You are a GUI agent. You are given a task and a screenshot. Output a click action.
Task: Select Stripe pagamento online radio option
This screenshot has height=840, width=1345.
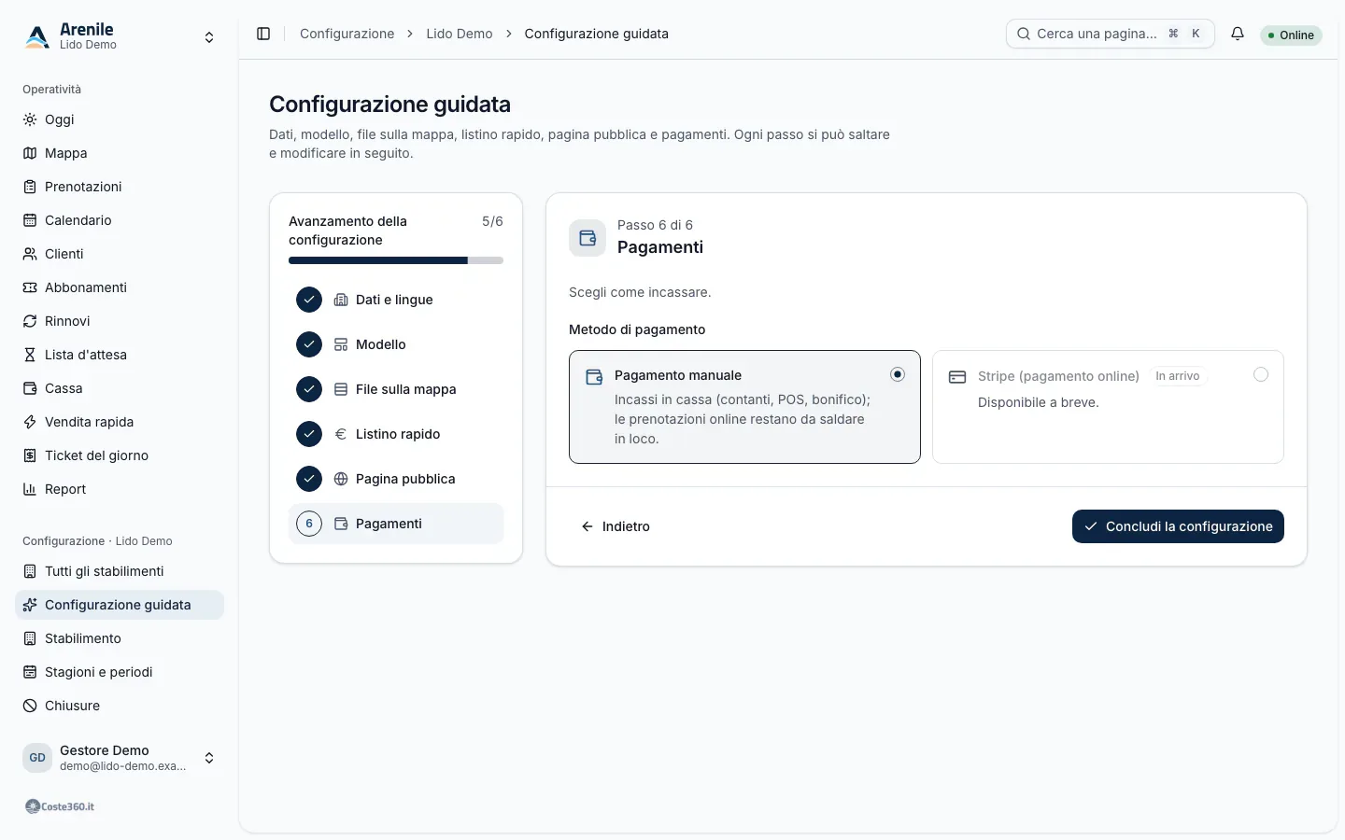coord(1261,374)
